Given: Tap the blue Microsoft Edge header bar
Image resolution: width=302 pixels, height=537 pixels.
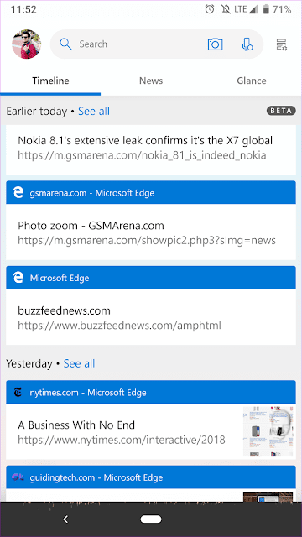Looking at the screenshot, I should click(151, 278).
